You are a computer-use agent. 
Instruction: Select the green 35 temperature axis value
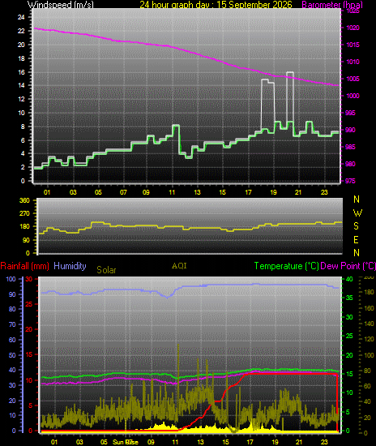pos(349,298)
